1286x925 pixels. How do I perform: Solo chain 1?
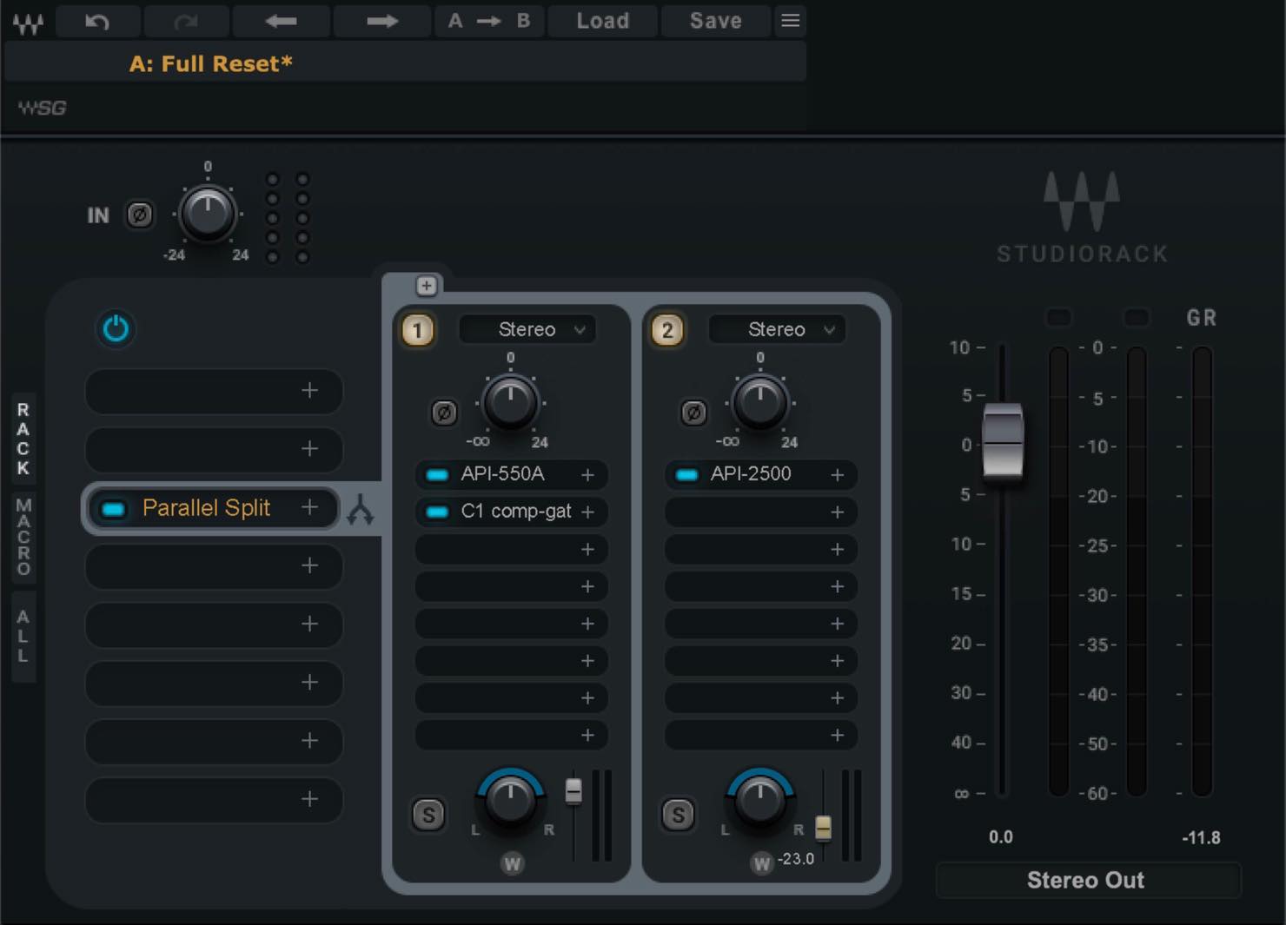(x=428, y=815)
